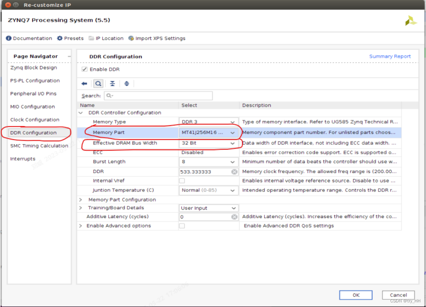
Task: Select the Burst Length row label
Action: 109,162
